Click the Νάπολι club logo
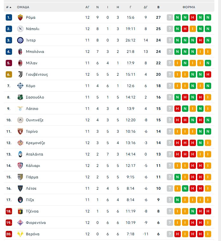Viewport: 221px width, 241px height. 20,29
